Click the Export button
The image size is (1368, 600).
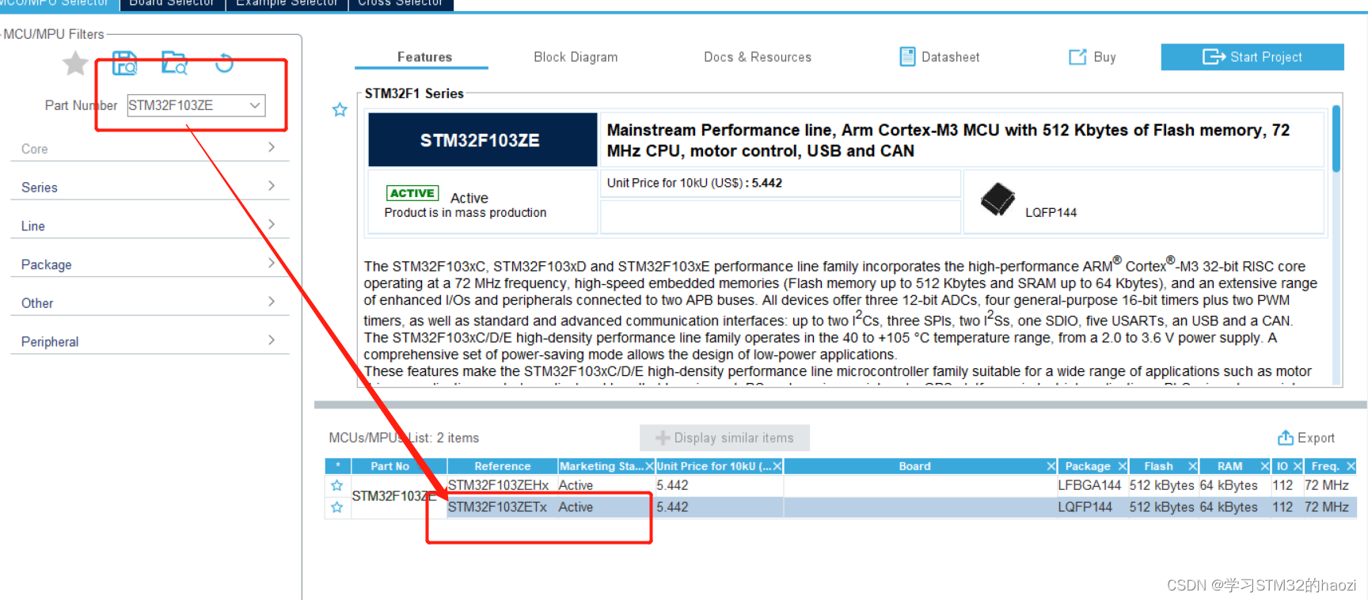pyautogui.click(x=1306, y=438)
